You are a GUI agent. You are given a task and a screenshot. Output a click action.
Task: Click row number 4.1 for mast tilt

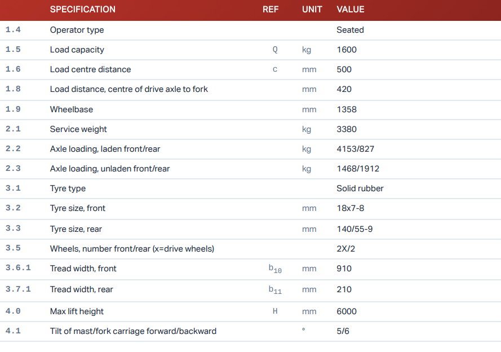13,331
